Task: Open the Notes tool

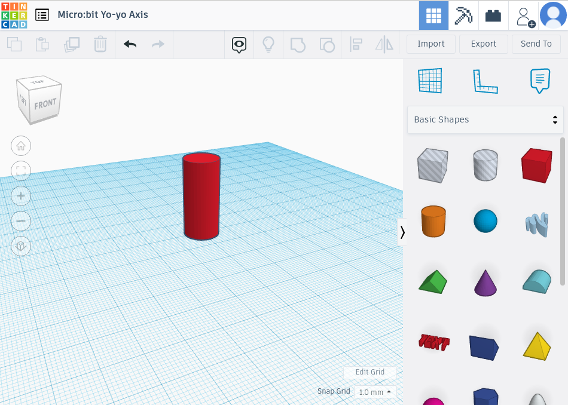Action: [539, 81]
